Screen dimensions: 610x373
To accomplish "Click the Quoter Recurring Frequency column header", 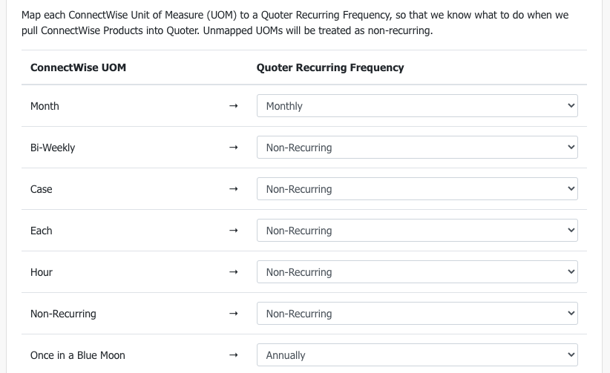I will 330,67.
